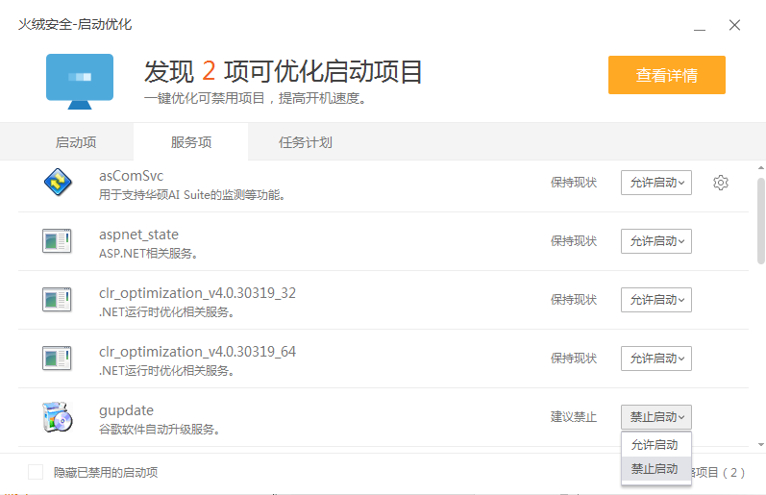The height and width of the screenshot is (495, 766).
Task: Click the asComSvc service icon
Action: tap(58, 183)
